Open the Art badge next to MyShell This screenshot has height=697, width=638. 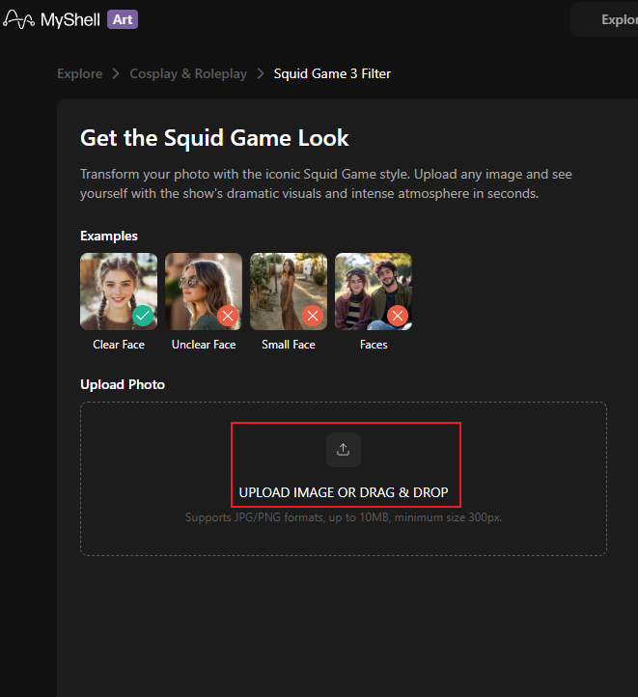pyautogui.click(x=123, y=19)
